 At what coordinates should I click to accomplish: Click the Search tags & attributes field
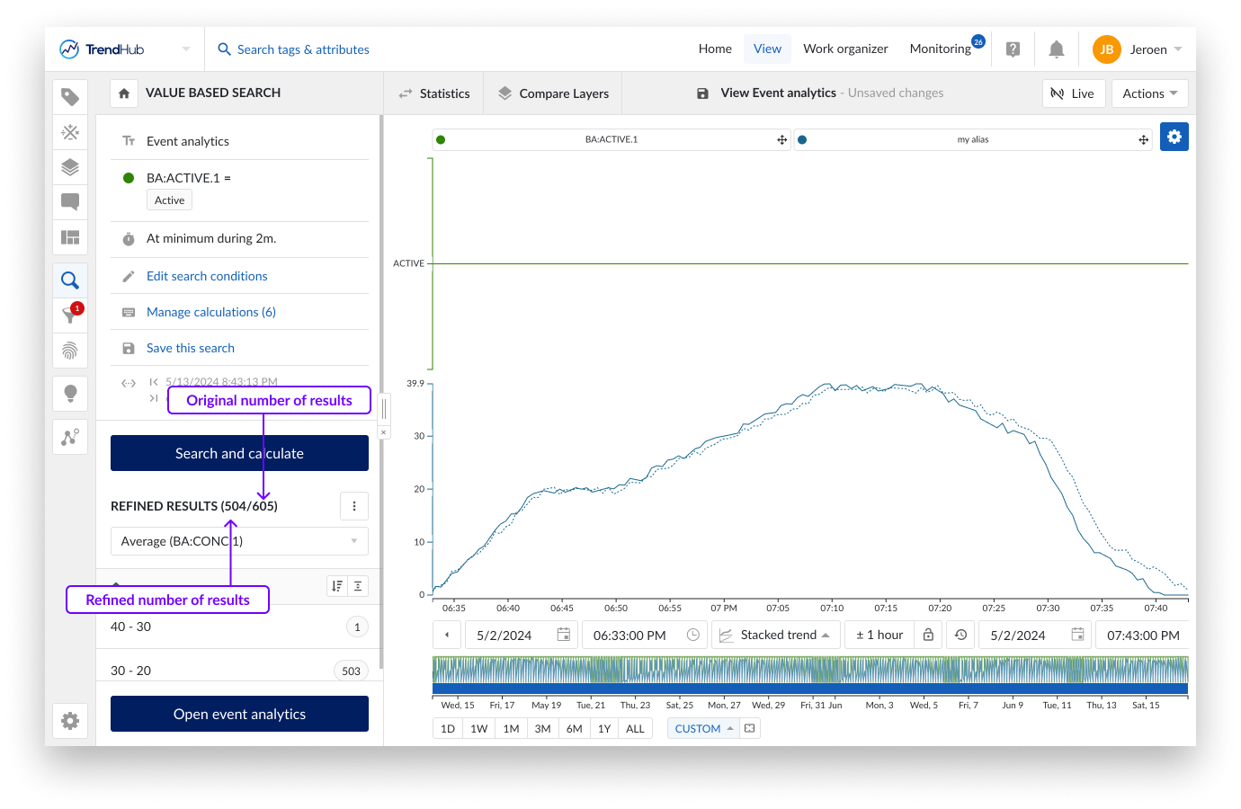[x=303, y=49]
